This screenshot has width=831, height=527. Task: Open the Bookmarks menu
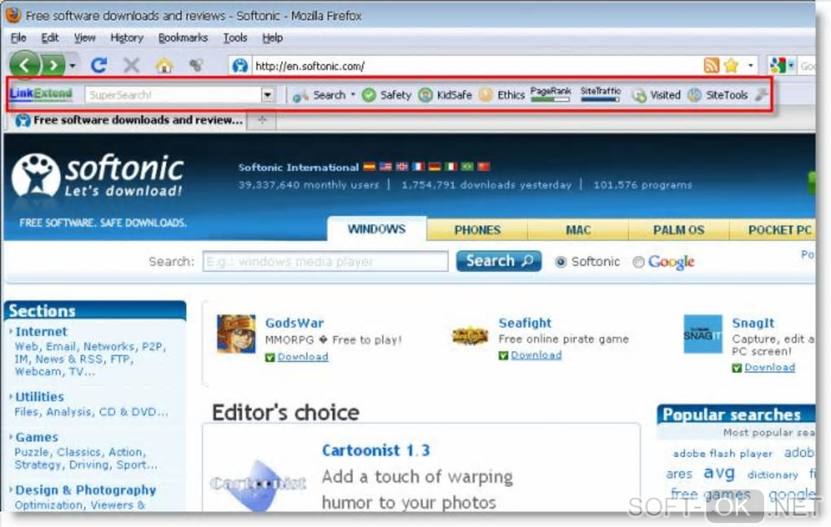[182, 37]
